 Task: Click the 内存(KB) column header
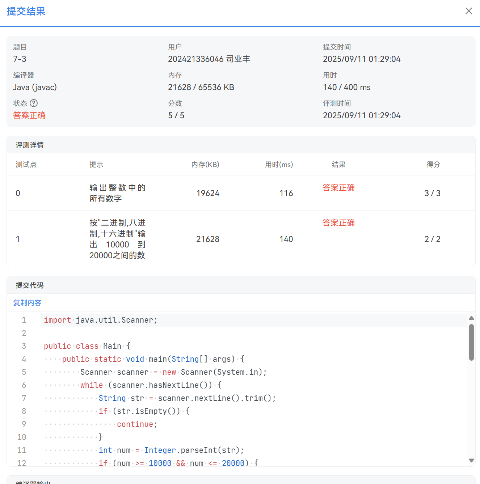click(x=205, y=164)
